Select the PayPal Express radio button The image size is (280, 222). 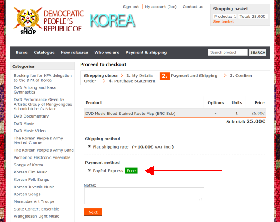(x=89, y=170)
